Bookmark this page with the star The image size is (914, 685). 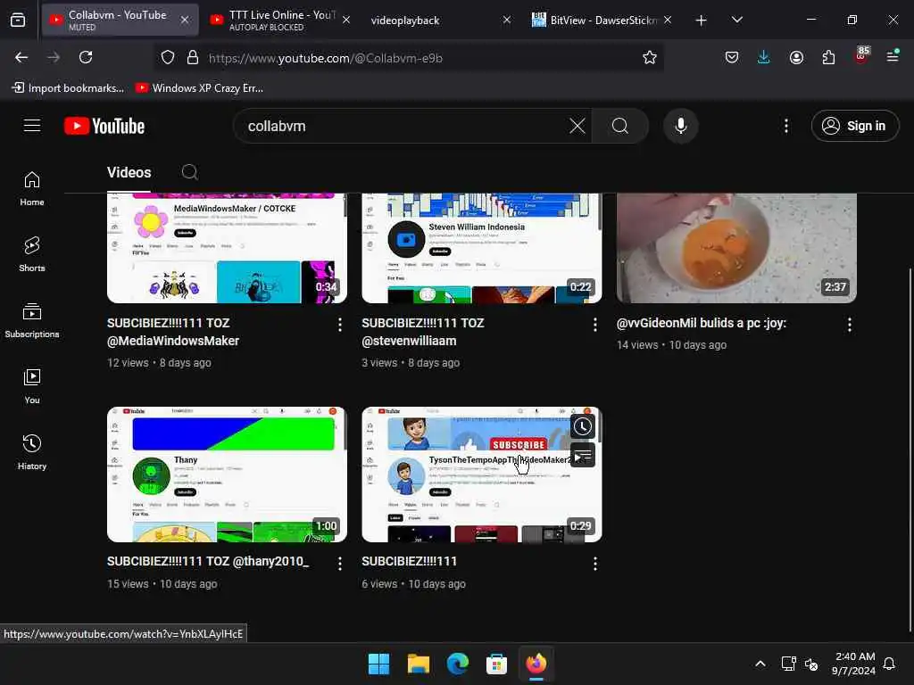coord(650,58)
